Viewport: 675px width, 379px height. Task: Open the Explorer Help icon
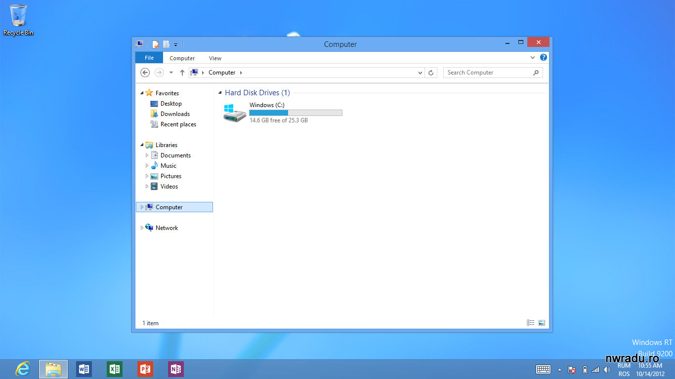pyautogui.click(x=544, y=57)
